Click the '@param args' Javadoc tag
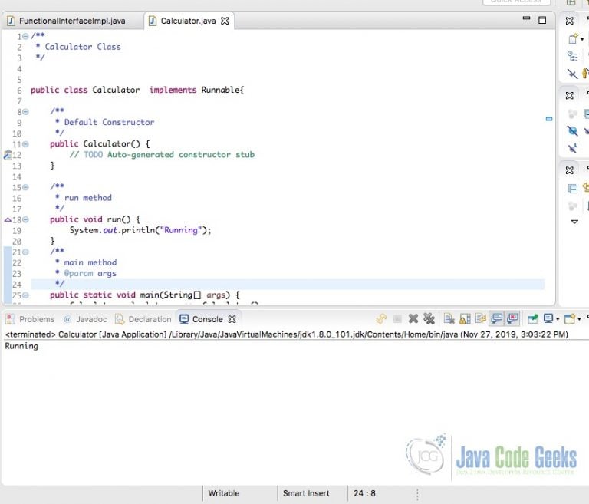This screenshot has height=504, width=589. click(x=90, y=274)
